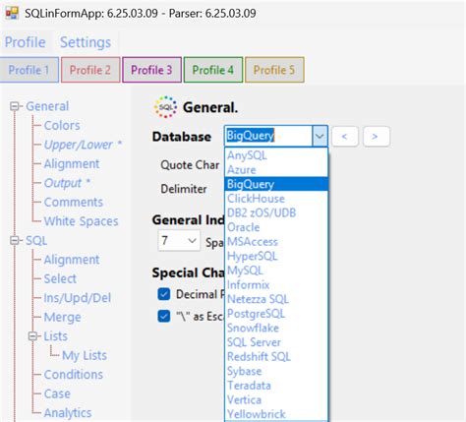Open Lists settings in tree

56,336
